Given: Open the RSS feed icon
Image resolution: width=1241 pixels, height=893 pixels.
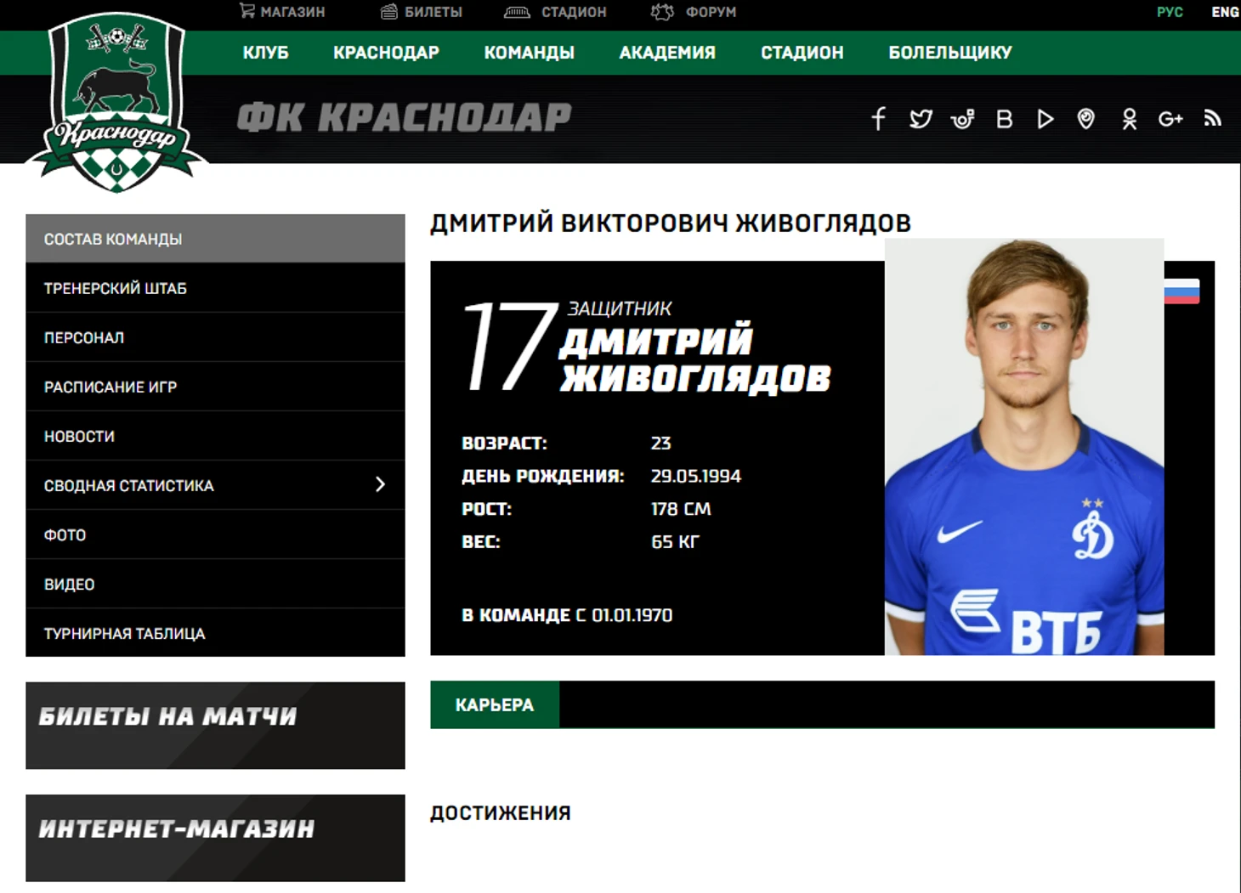Looking at the screenshot, I should point(1213,118).
